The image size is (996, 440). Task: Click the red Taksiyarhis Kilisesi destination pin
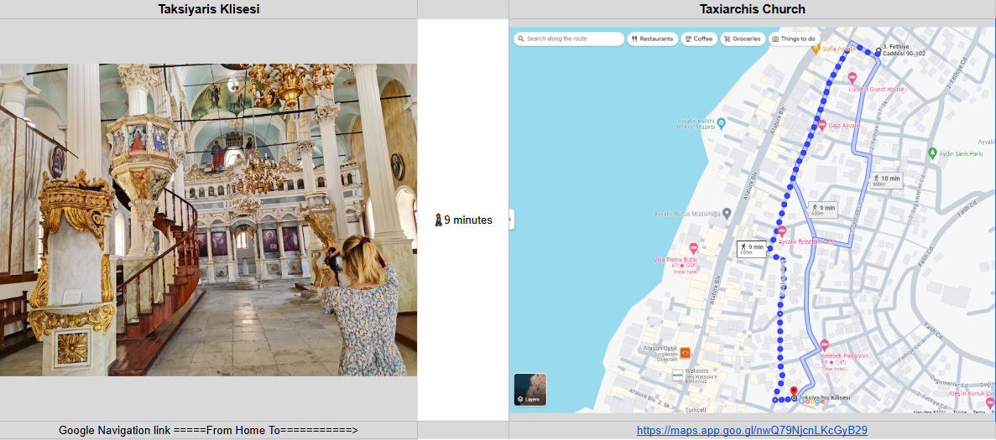(x=793, y=392)
